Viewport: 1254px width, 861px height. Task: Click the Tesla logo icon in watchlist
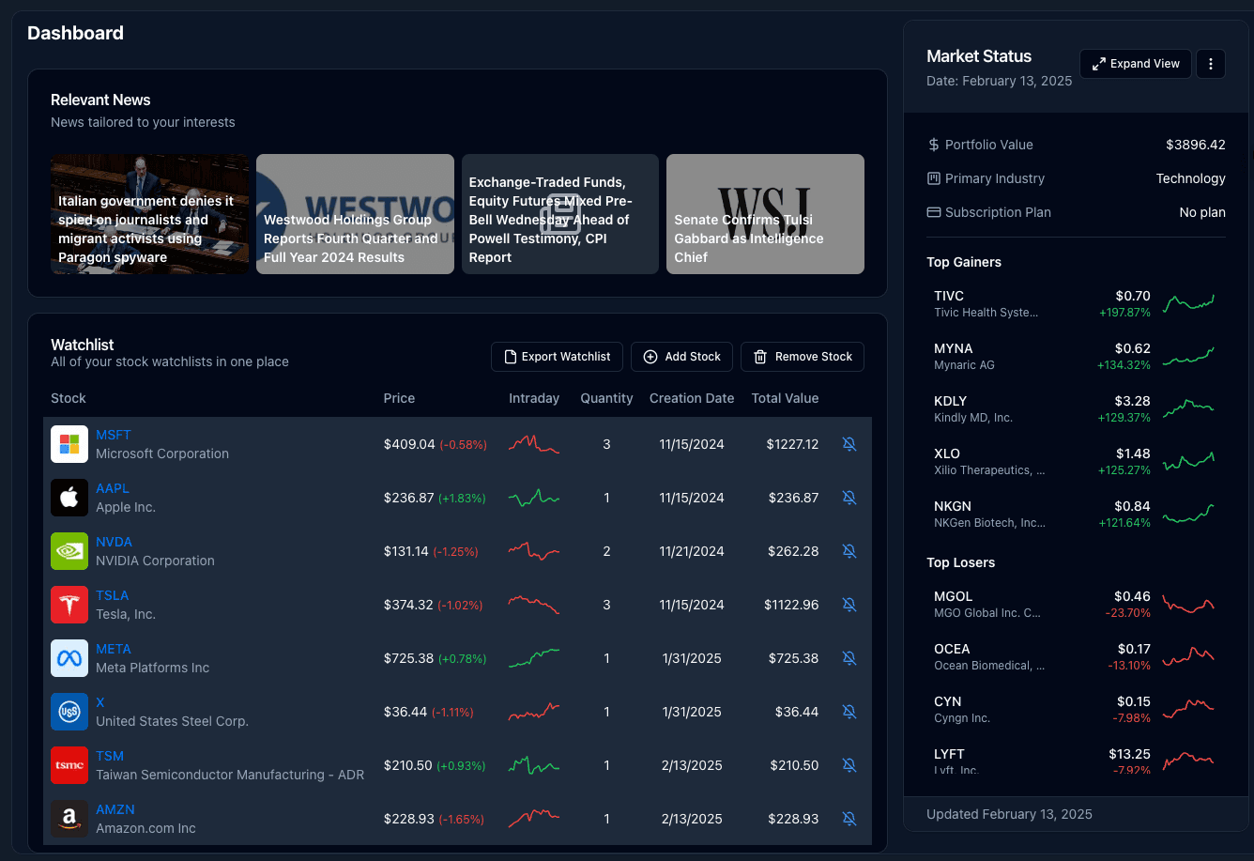pyautogui.click(x=69, y=605)
